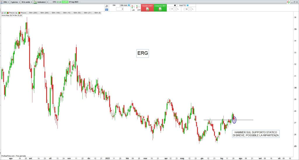Open the 1 giorno timeframe dropdown
Viewport: 299px width, 160px height.
pyautogui.click(x=15, y=2)
